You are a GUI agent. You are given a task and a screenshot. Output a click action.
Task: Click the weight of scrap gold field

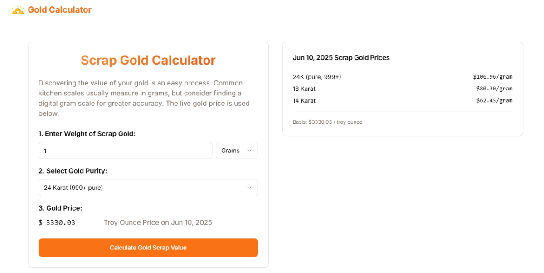coord(125,151)
